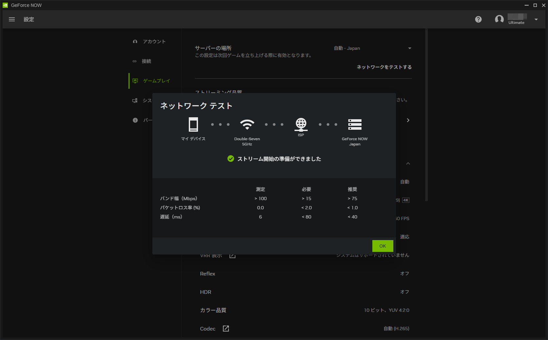Click the アカウント headset icon
The image size is (548, 340).
point(135,42)
